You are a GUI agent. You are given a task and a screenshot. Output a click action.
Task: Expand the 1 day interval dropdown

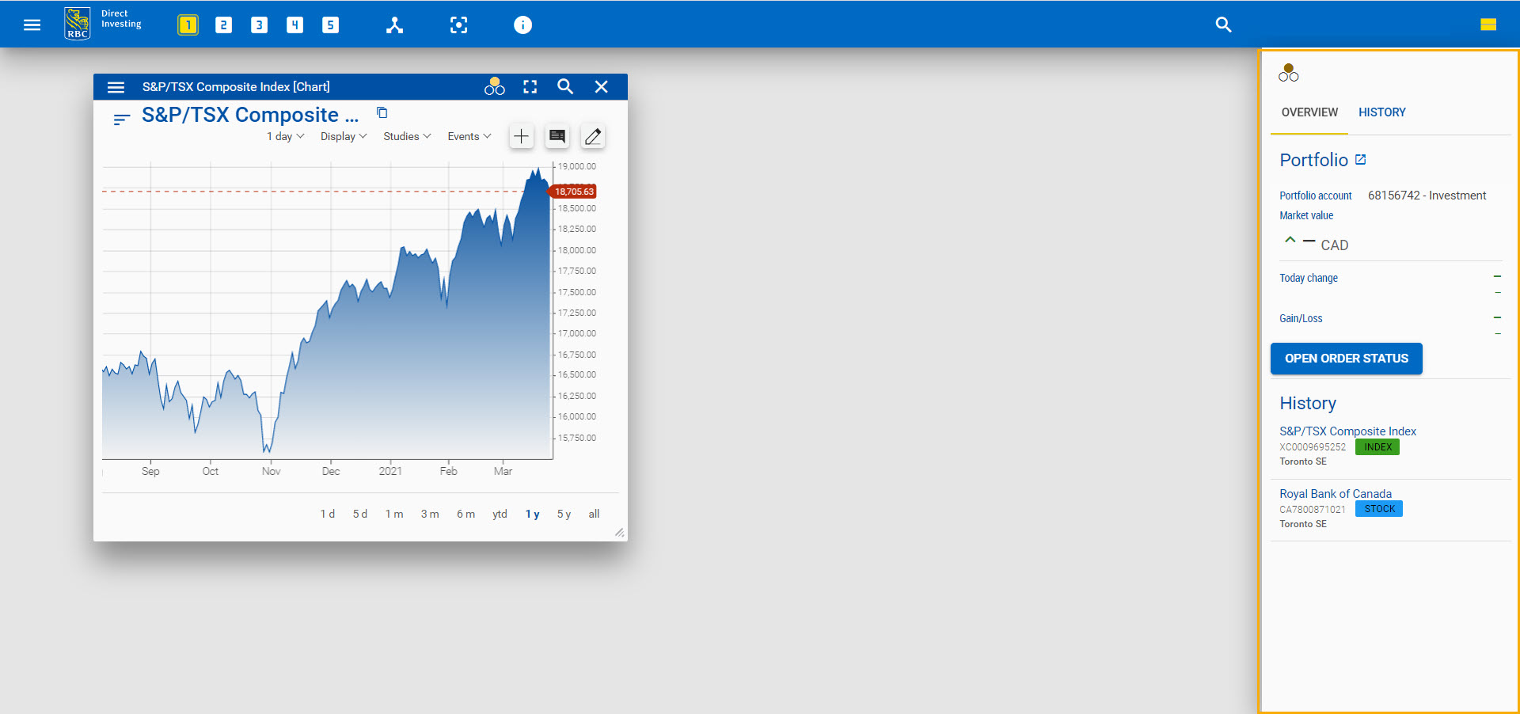tap(285, 137)
